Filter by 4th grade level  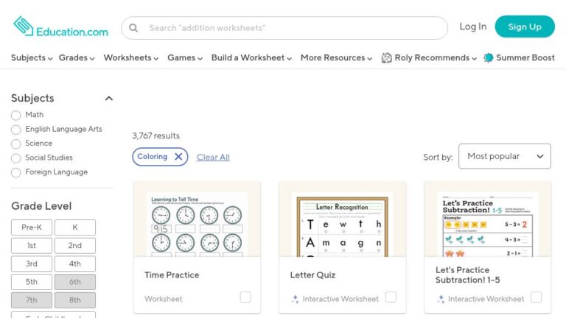tap(75, 264)
